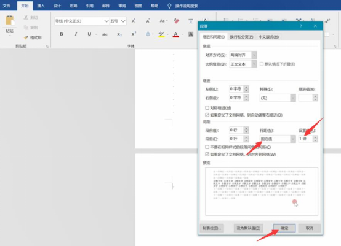341x246 pixels.
Task: Toggle Bold formatting
Action: point(62,34)
